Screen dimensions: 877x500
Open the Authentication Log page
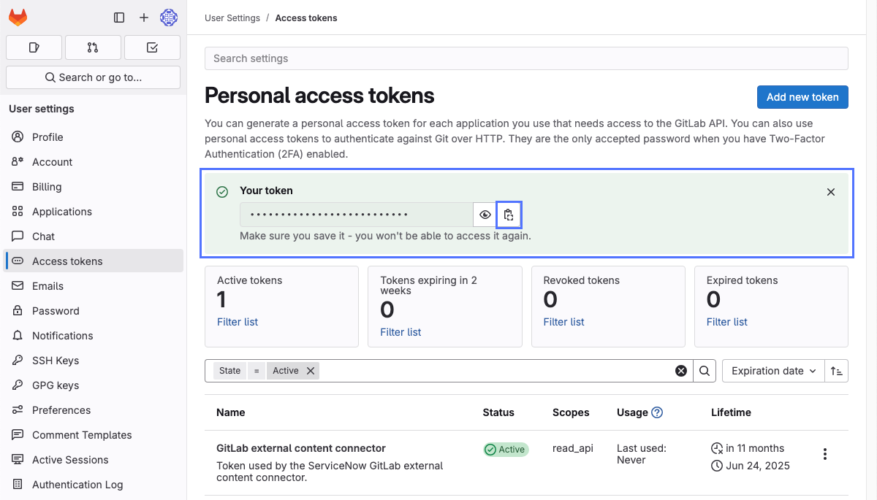94,485
